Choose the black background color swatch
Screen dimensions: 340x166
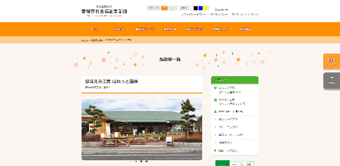[195, 8]
